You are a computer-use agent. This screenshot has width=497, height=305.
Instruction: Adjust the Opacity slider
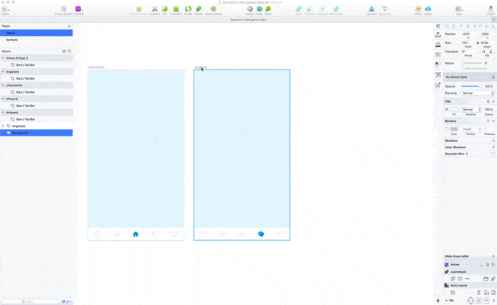click(471, 87)
